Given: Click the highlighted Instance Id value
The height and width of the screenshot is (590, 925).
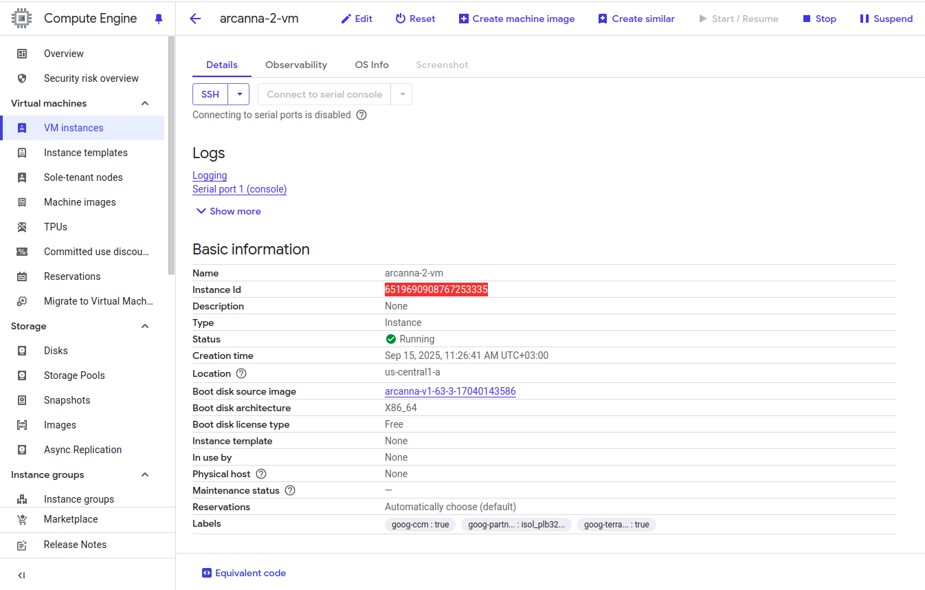Looking at the screenshot, I should pos(436,289).
